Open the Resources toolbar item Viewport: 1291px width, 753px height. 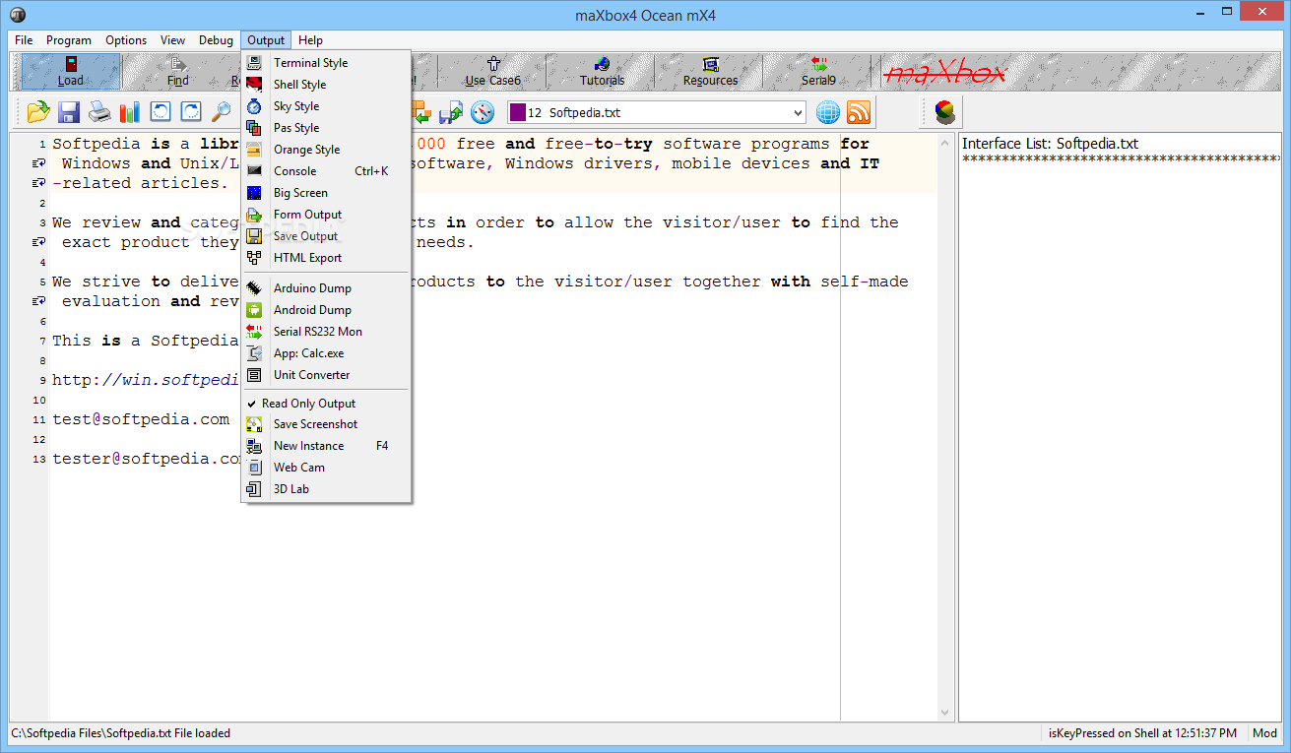coord(710,72)
